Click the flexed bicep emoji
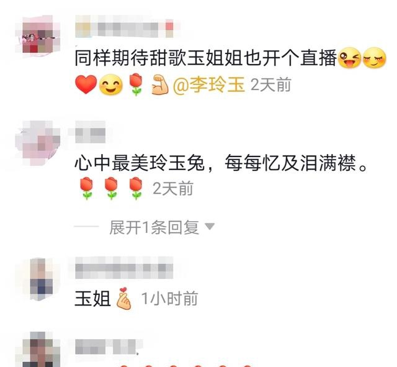The image size is (397, 367). pos(160,85)
